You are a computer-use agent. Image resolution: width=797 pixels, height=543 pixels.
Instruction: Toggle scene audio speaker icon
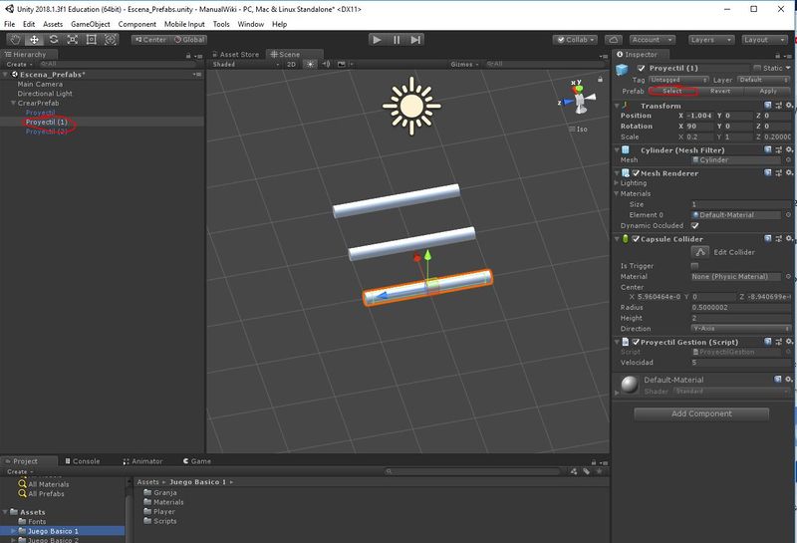[327, 64]
